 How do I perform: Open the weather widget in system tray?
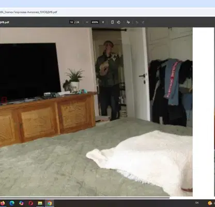(210, 203)
